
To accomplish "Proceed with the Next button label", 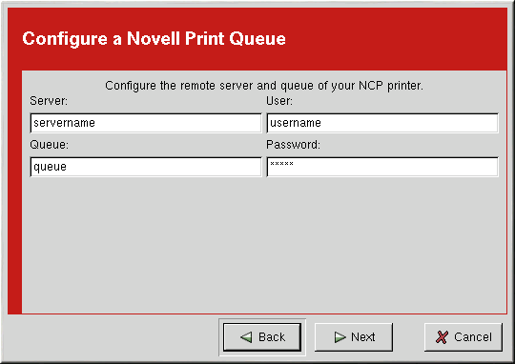I will [363, 337].
